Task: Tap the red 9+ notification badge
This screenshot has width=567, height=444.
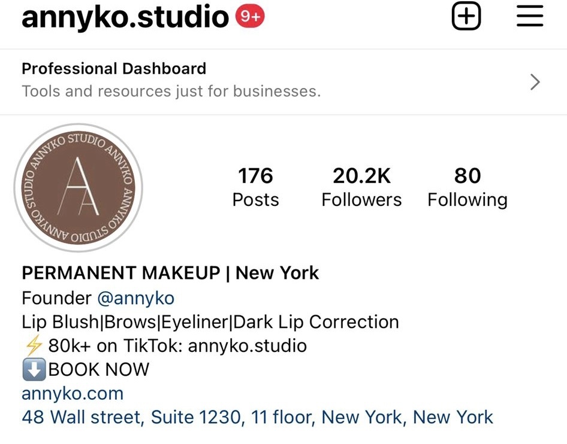Action: coord(250,16)
